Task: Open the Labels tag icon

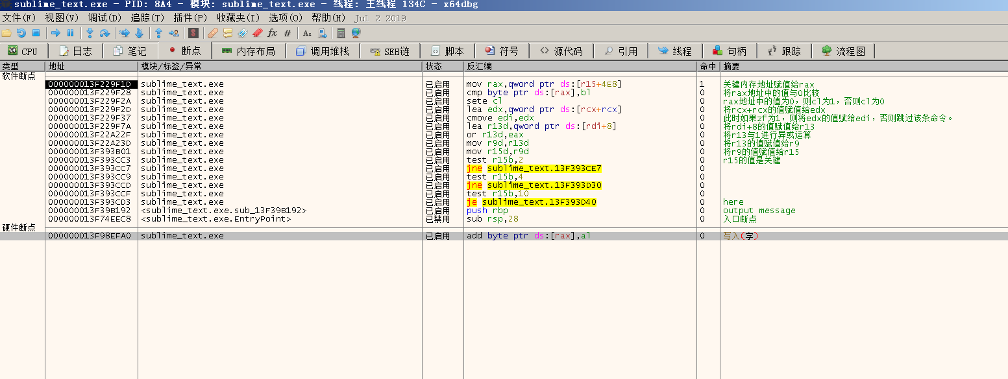Action: click(x=243, y=32)
